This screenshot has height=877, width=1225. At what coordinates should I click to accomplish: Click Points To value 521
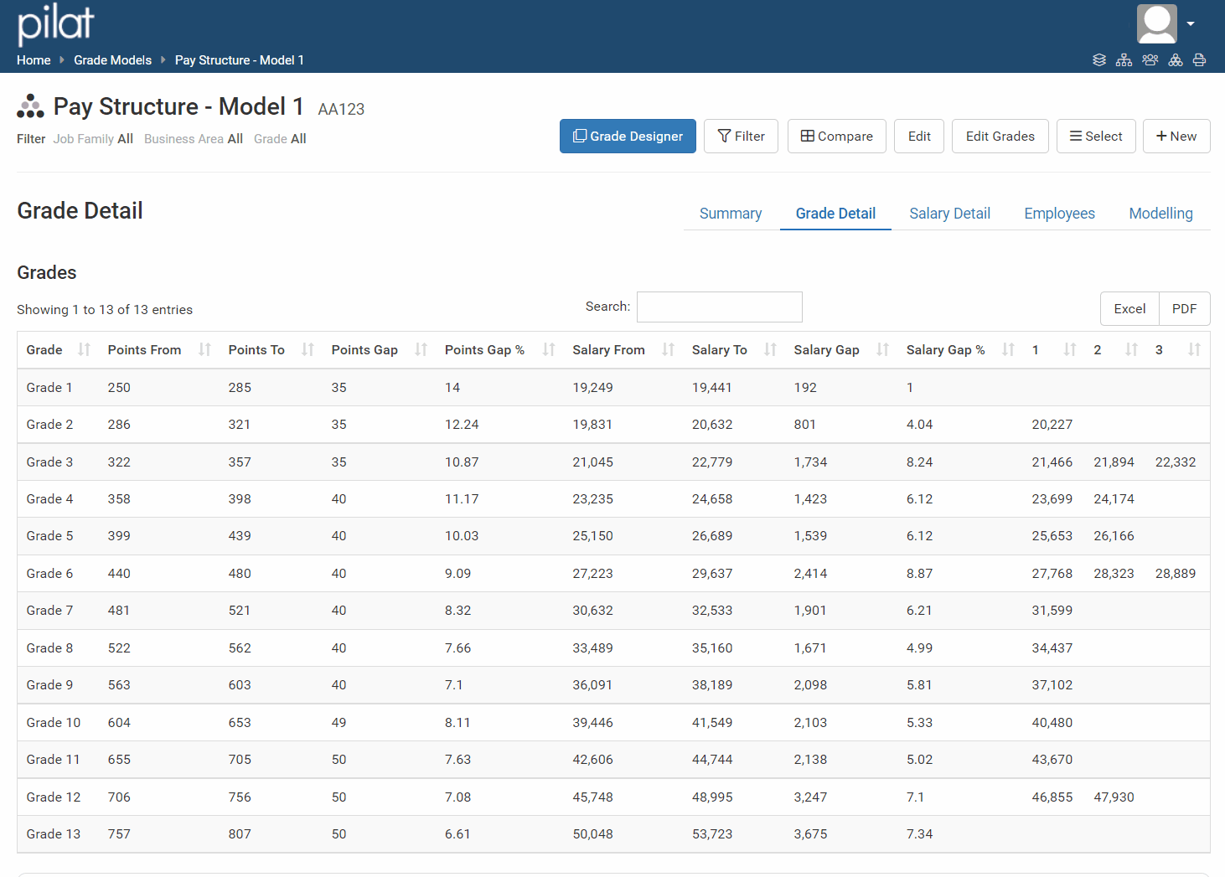[240, 611]
